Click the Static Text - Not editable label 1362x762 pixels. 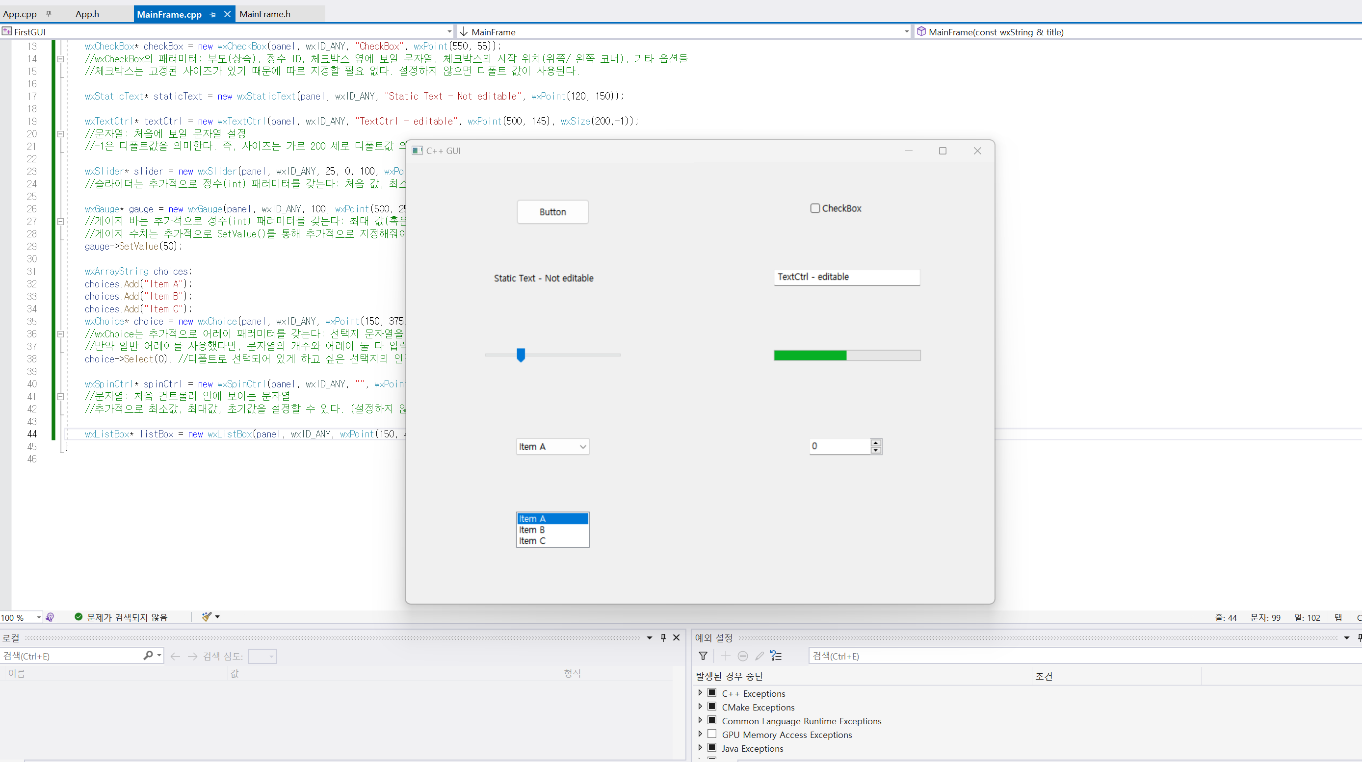coord(544,278)
